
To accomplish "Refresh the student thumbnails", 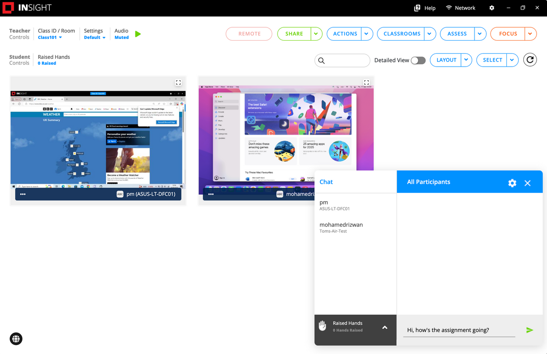I will pos(530,60).
